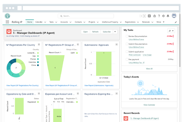182x122 pixels.
Task: Open the Renewals tab dropdown chevron
Action: point(152,22)
